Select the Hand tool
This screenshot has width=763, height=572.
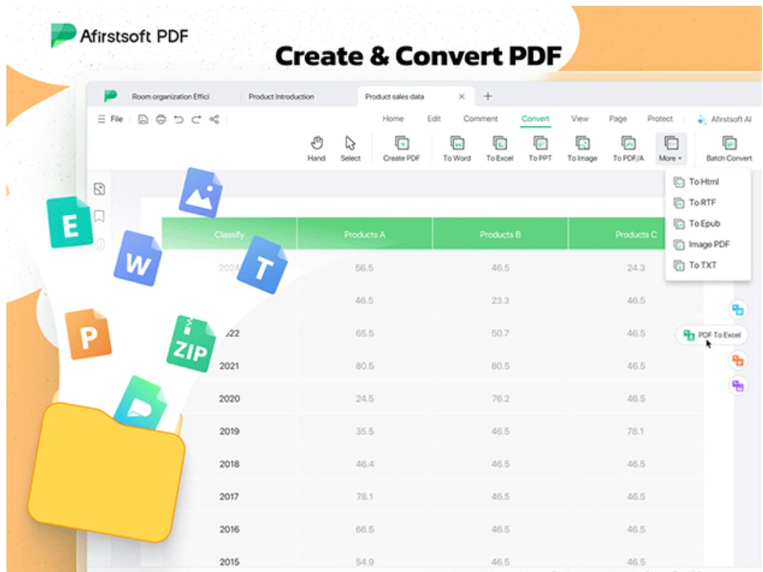pyautogui.click(x=316, y=148)
